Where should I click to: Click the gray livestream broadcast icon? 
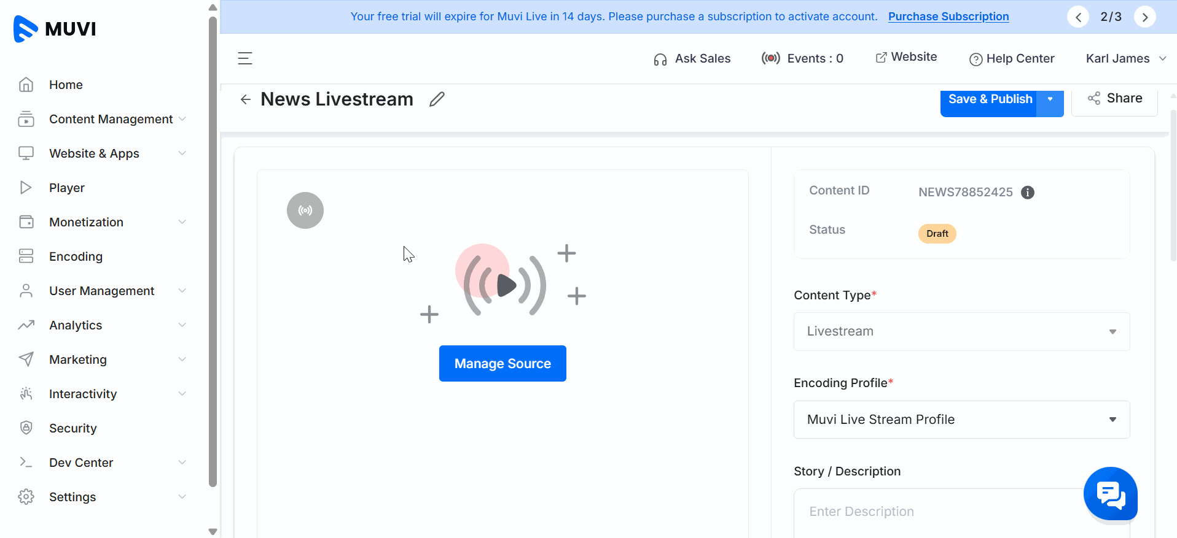pos(305,210)
